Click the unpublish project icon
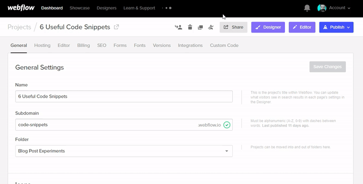 (211, 27)
